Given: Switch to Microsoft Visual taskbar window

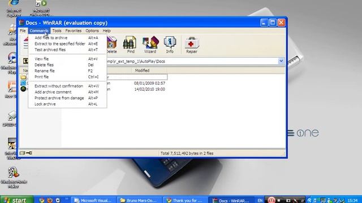Looking at the screenshot, I should [93, 200].
